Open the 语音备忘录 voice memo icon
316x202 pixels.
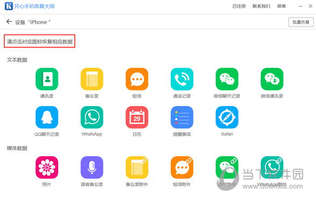tap(92, 167)
